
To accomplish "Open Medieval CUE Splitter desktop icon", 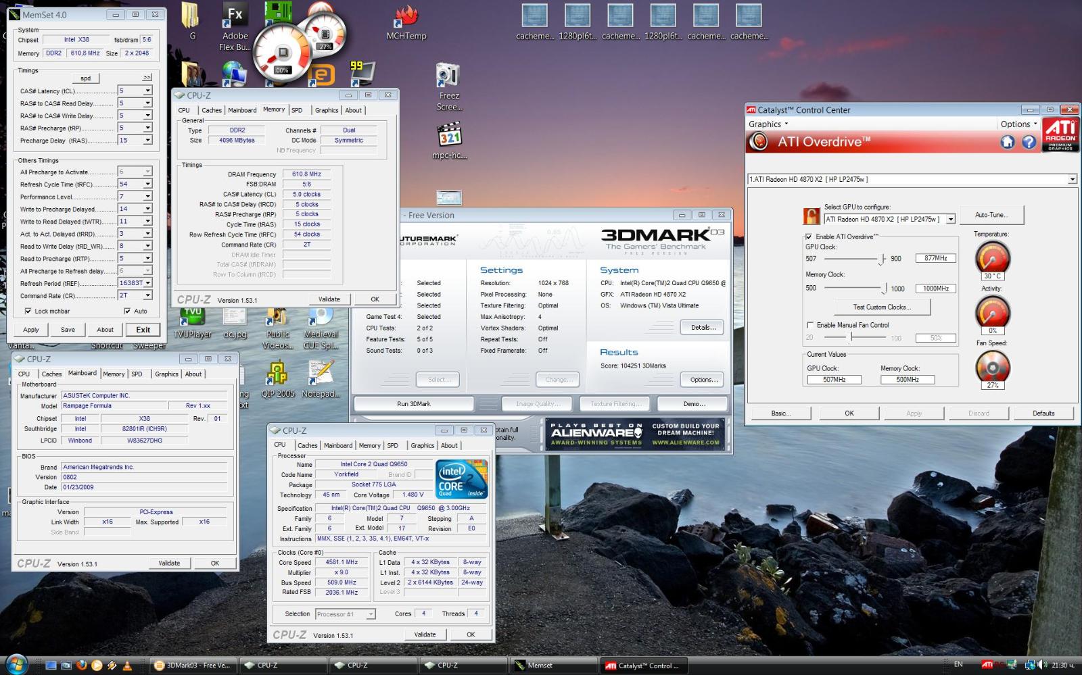I will (321, 328).
